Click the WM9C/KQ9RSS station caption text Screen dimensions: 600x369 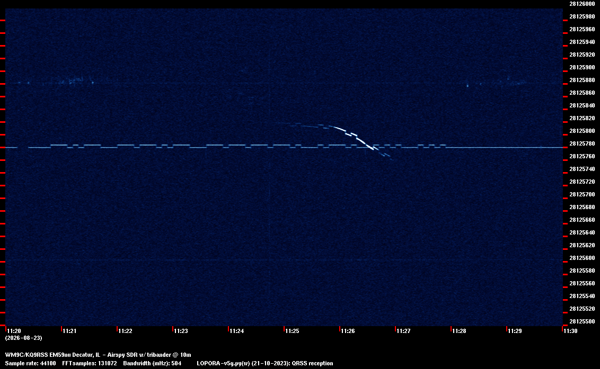[x=98, y=355]
